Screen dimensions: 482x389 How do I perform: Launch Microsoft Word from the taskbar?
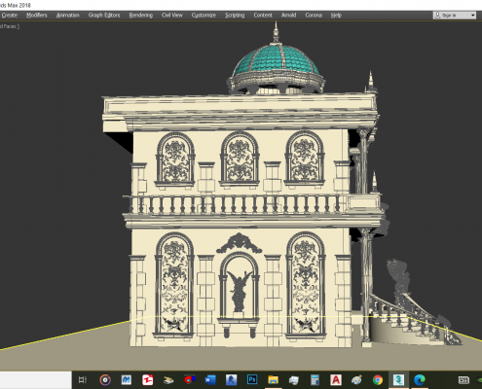pyautogui.click(x=210, y=379)
